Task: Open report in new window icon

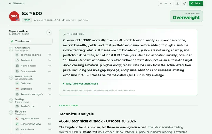Action: tap(185, 3)
